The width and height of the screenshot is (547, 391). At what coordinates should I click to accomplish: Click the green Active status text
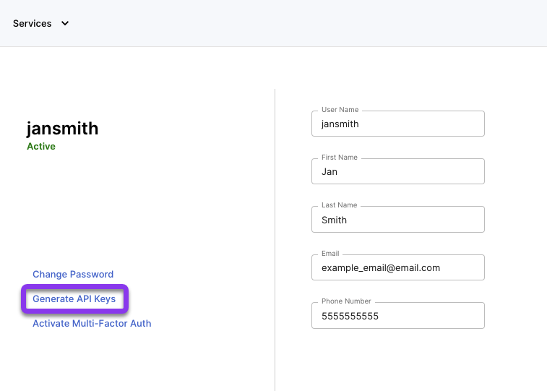pos(41,146)
